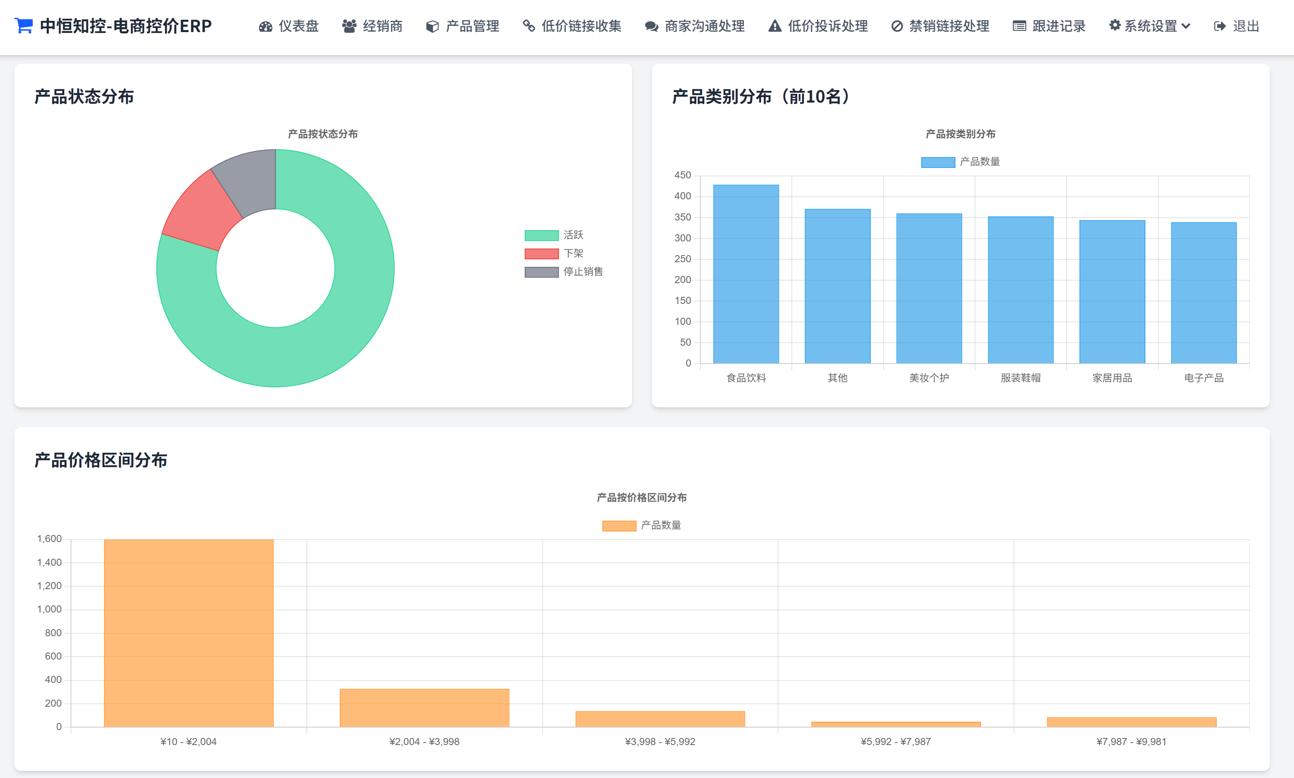Click the dashboard gauge icon

pos(265,26)
